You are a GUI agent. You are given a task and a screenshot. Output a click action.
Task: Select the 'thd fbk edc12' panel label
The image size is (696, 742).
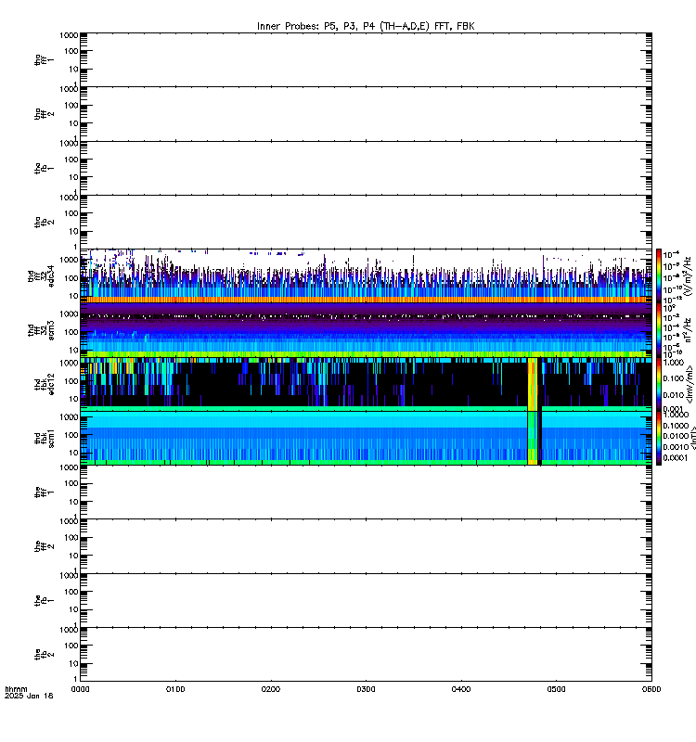tap(44, 384)
